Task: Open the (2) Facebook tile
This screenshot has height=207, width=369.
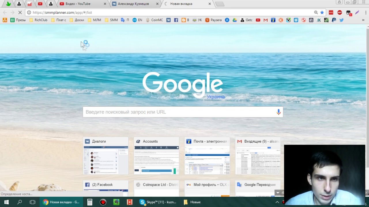Action: (106, 188)
